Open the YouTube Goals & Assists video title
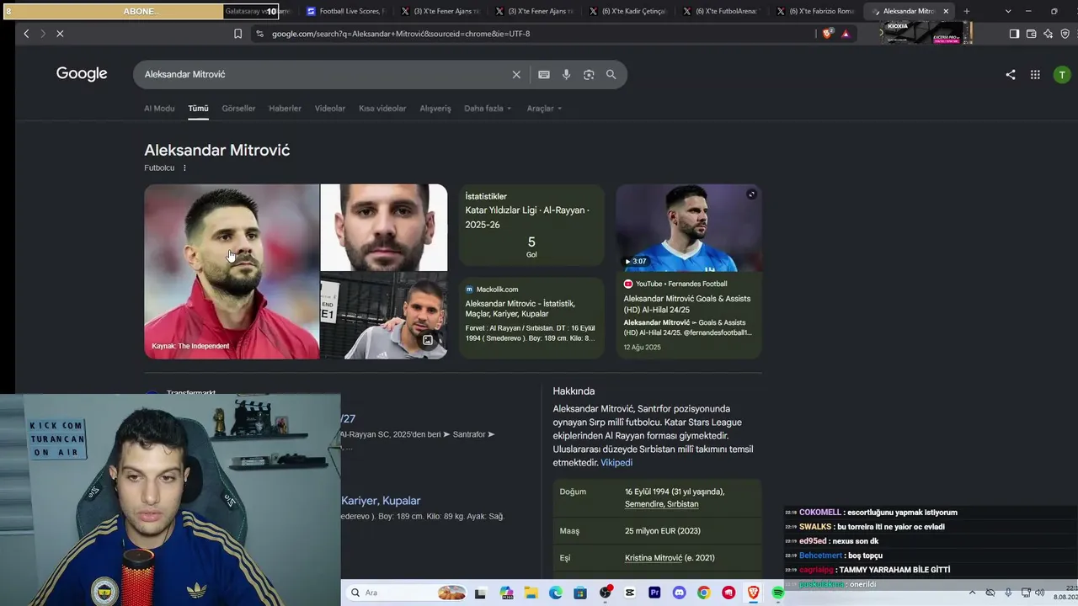The width and height of the screenshot is (1078, 606). click(x=687, y=304)
